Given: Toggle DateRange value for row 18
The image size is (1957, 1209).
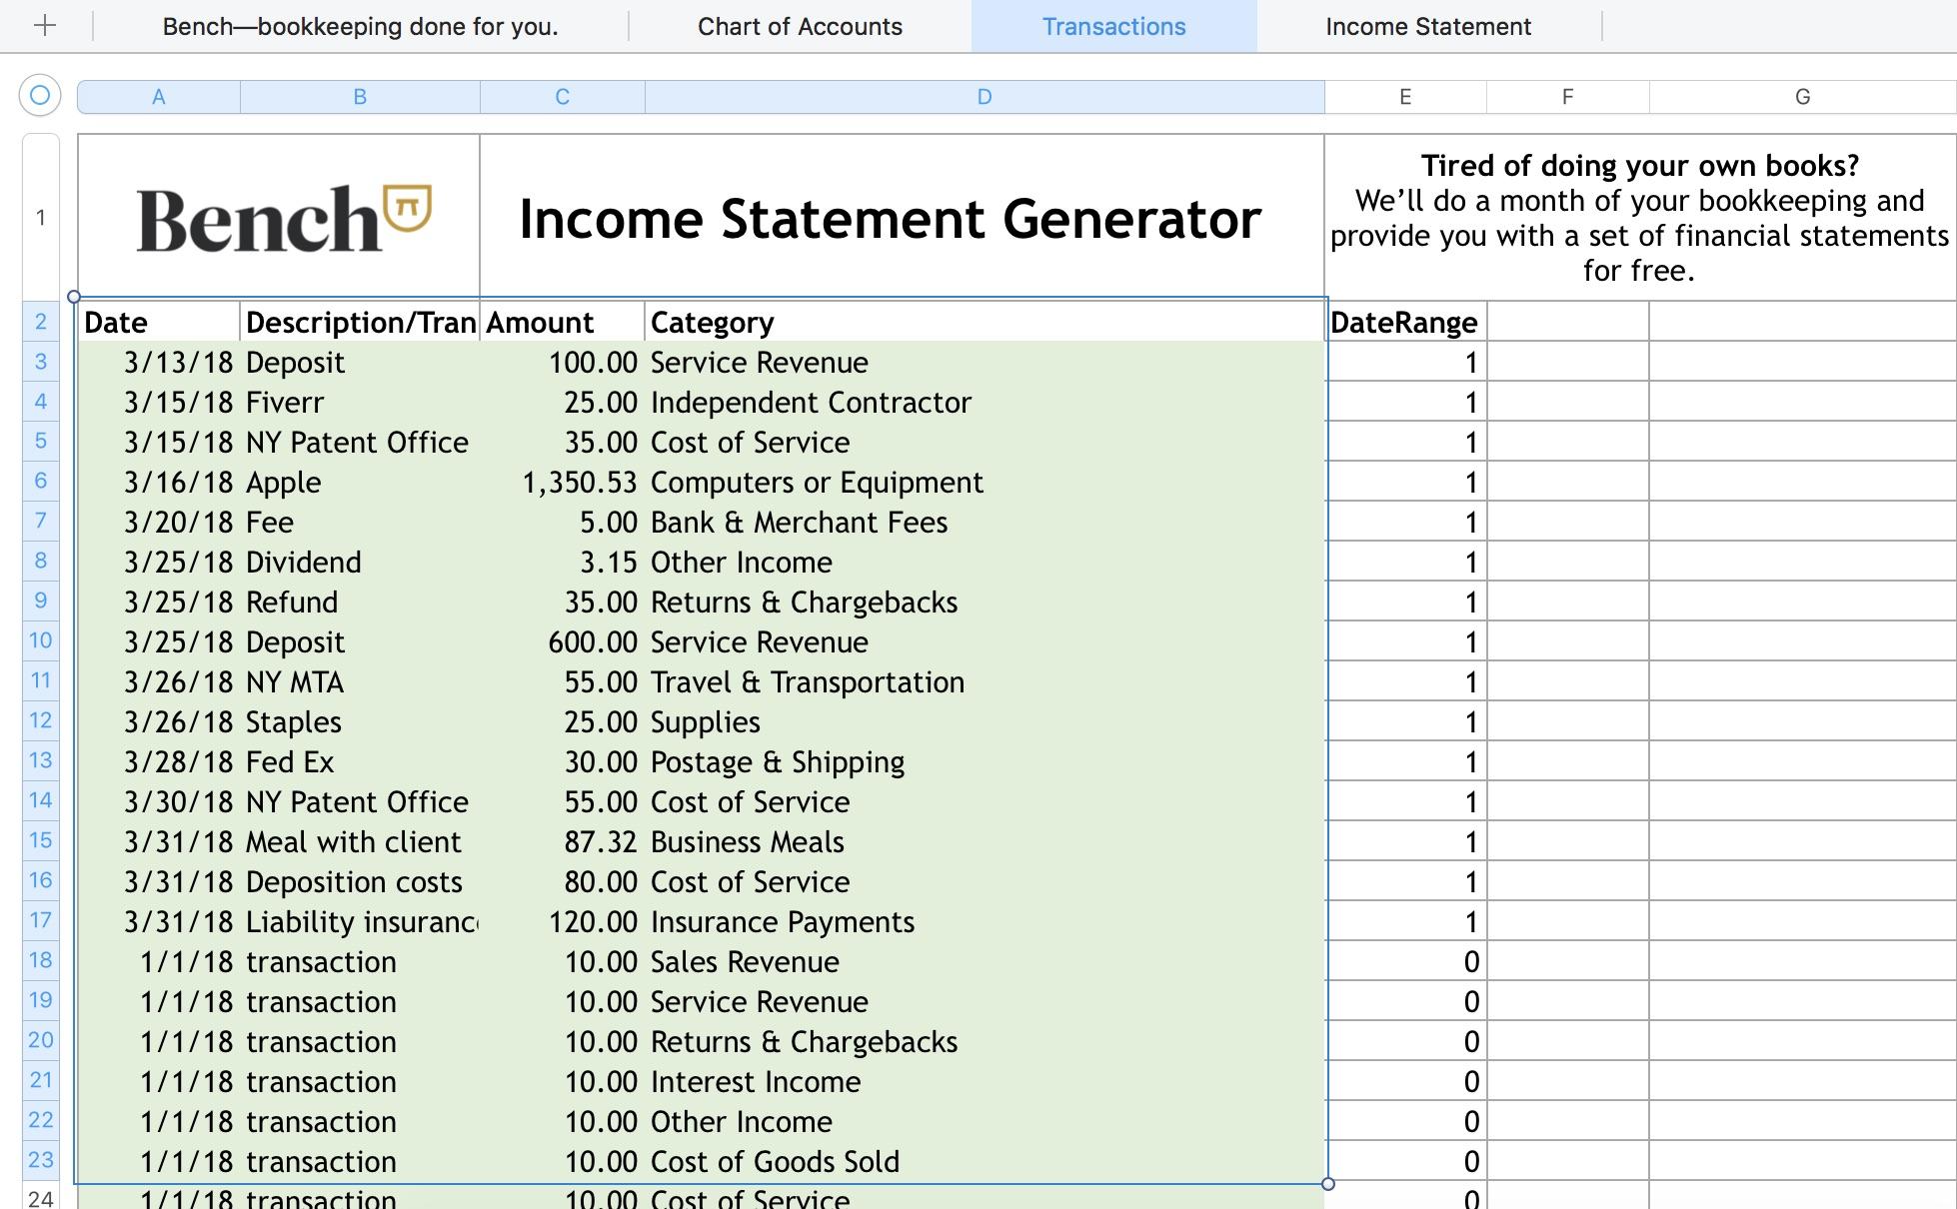Looking at the screenshot, I should (1402, 961).
